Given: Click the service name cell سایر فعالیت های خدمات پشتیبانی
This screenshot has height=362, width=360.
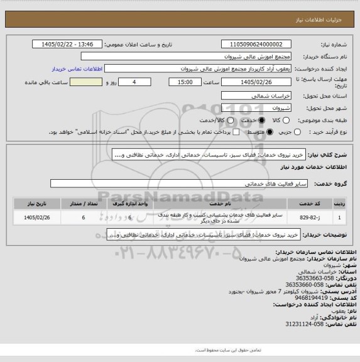Looking at the screenshot, I should tap(220, 218).
